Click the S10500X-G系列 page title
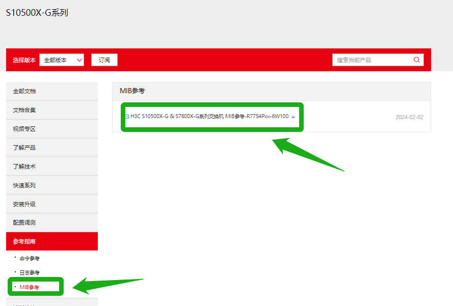Screen dimensions: 453x306 37,13
